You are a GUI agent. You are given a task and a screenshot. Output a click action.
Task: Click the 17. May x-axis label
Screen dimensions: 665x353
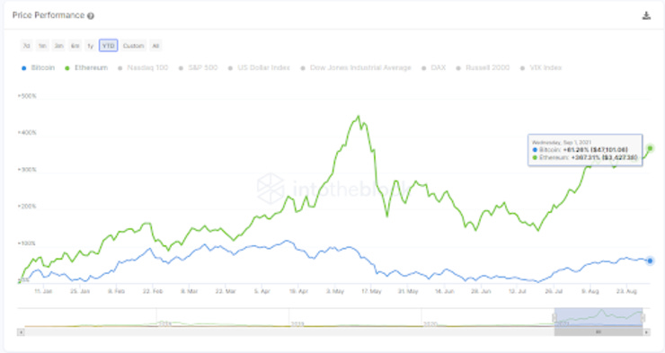[x=371, y=292]
